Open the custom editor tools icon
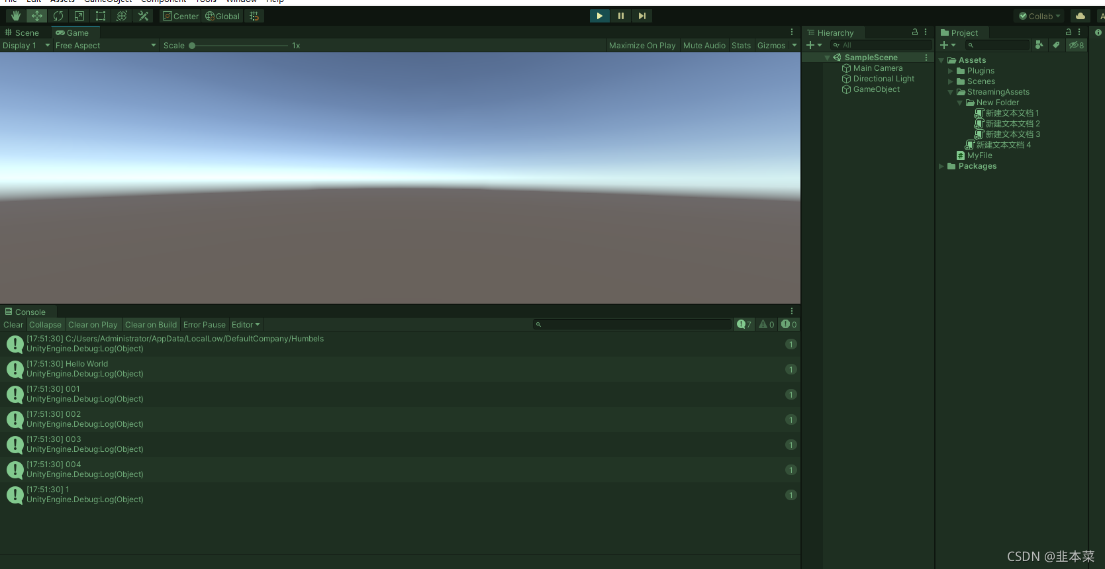 pyautogui.click(x=143, y=16)
